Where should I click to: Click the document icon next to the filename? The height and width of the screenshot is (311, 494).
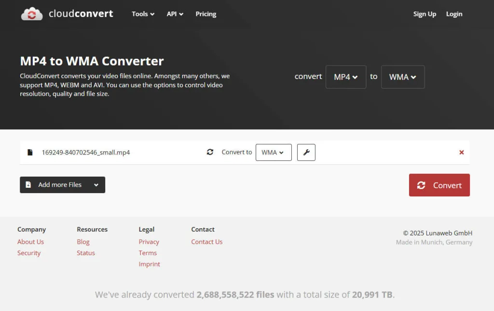point(29,152)
